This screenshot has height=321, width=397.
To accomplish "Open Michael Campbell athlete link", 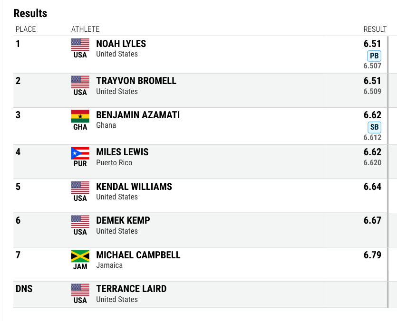I will point(138,255).
